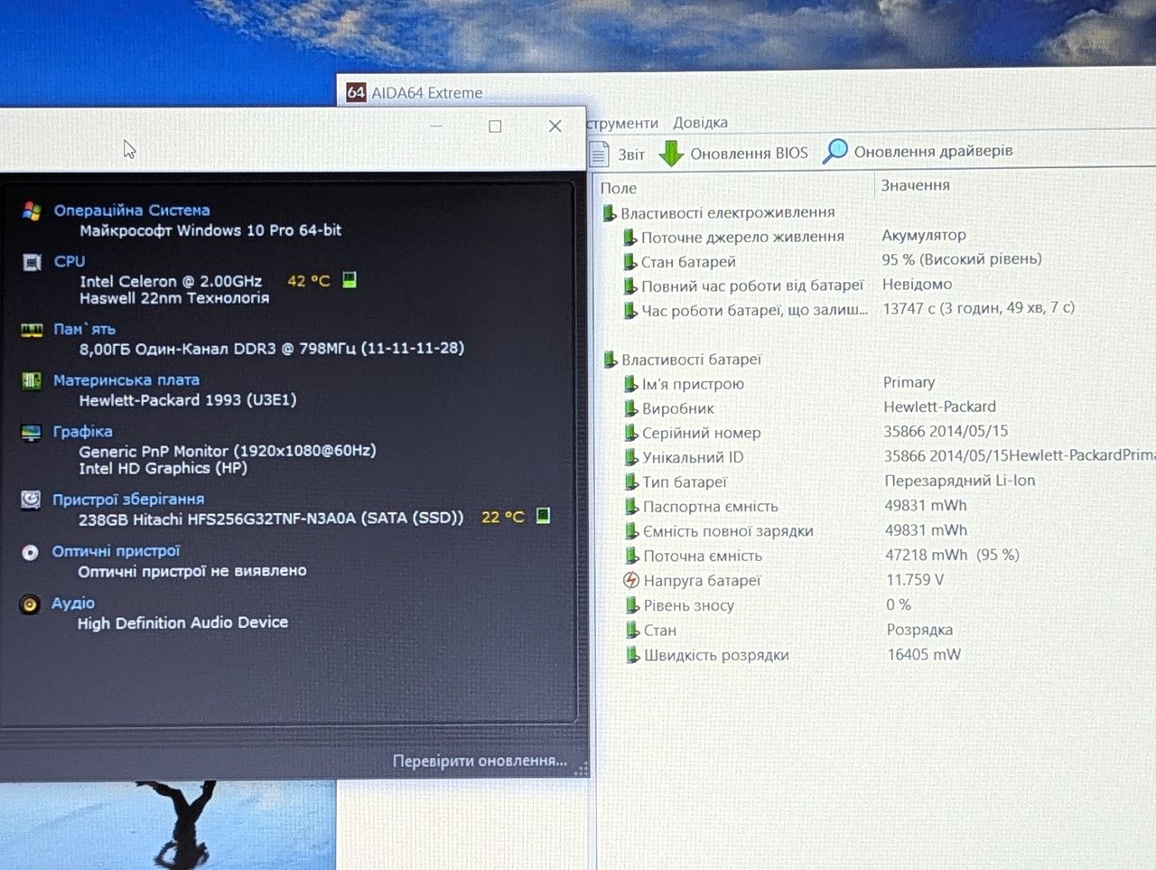
Task: Click the optical disc icon beside Оптичні пристрої
Action: [x=30, y=552]
